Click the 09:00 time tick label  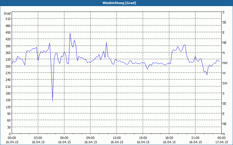click(90, 138)
